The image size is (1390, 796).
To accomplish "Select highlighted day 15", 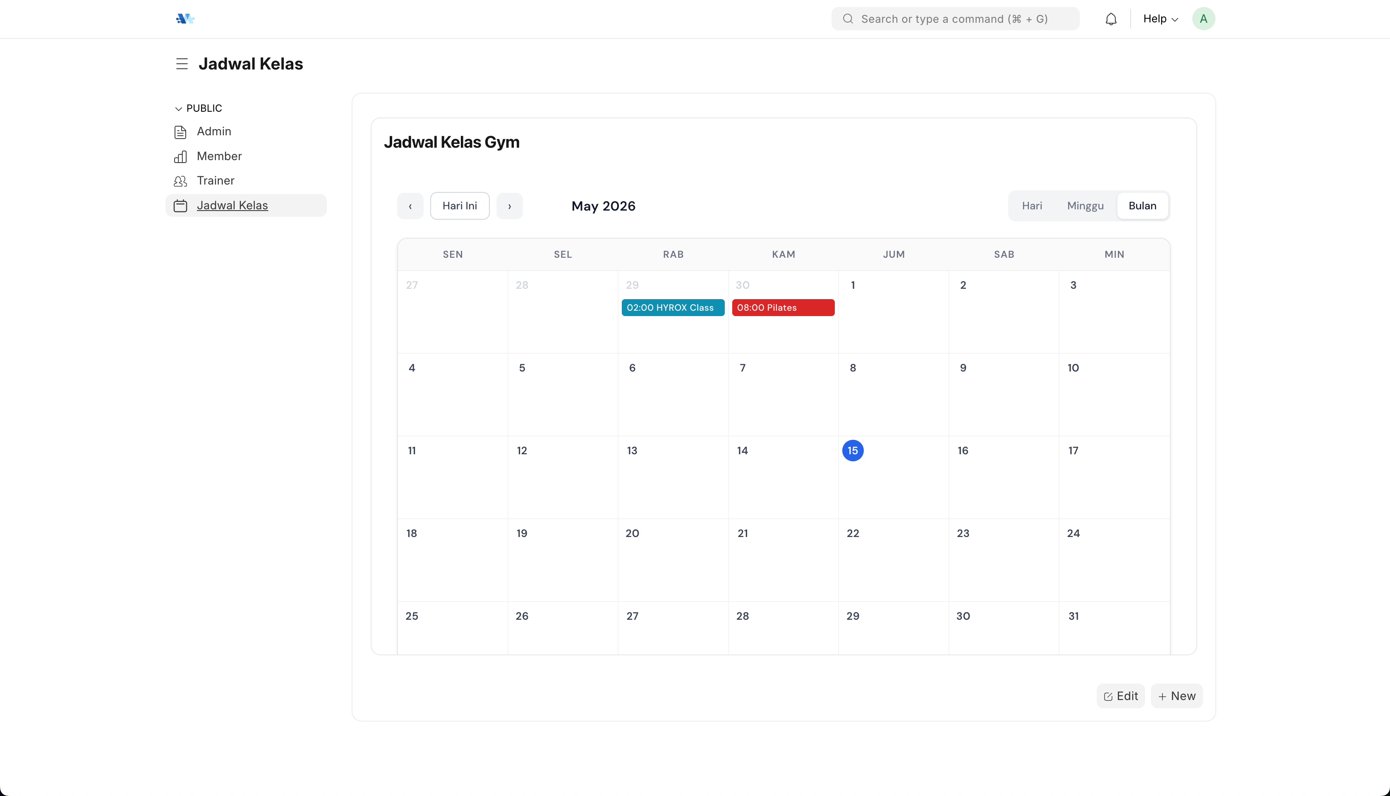I will (x=853, y=451).
